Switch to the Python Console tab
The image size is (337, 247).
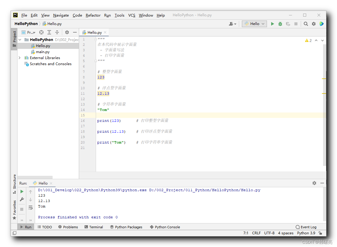(165, 227)
